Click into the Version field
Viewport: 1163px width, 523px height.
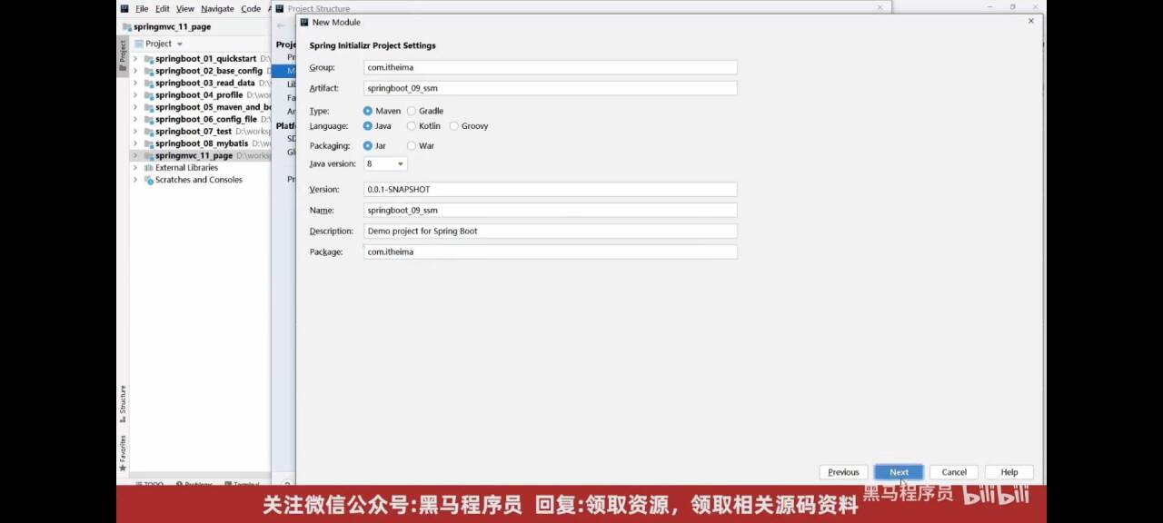(x=551, y=190)
